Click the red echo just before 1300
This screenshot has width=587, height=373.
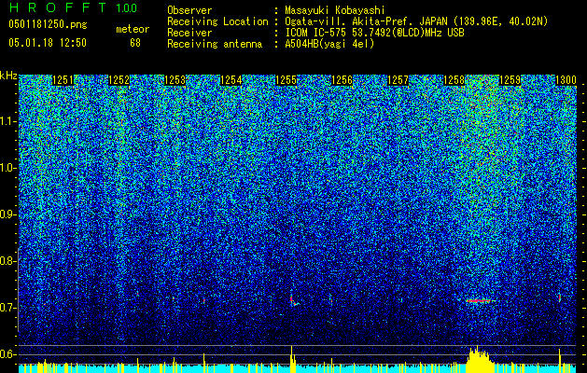559,297
